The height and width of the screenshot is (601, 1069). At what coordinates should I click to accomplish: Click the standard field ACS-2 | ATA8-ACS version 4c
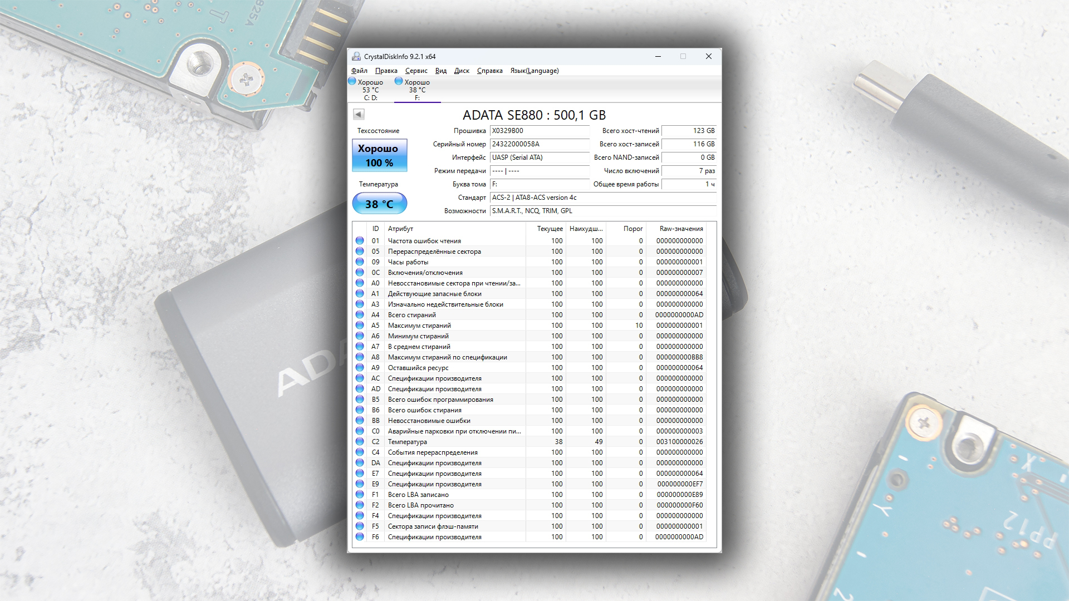(603, 198)
